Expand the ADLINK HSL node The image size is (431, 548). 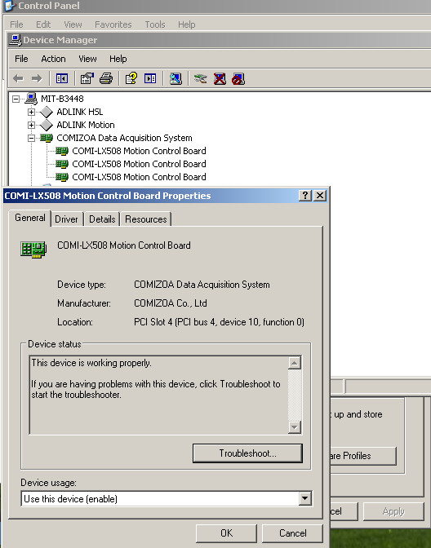[31, 113]
